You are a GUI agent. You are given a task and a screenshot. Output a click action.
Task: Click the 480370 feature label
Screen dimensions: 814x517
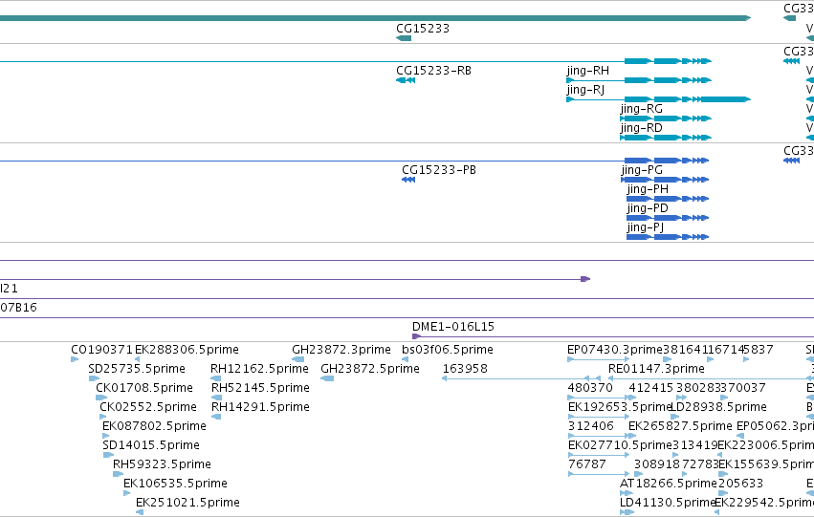(590, 388)
